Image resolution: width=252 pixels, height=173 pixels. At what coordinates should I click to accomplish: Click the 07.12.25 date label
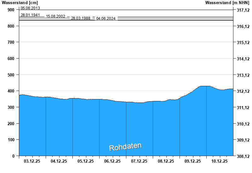[139, 161]
